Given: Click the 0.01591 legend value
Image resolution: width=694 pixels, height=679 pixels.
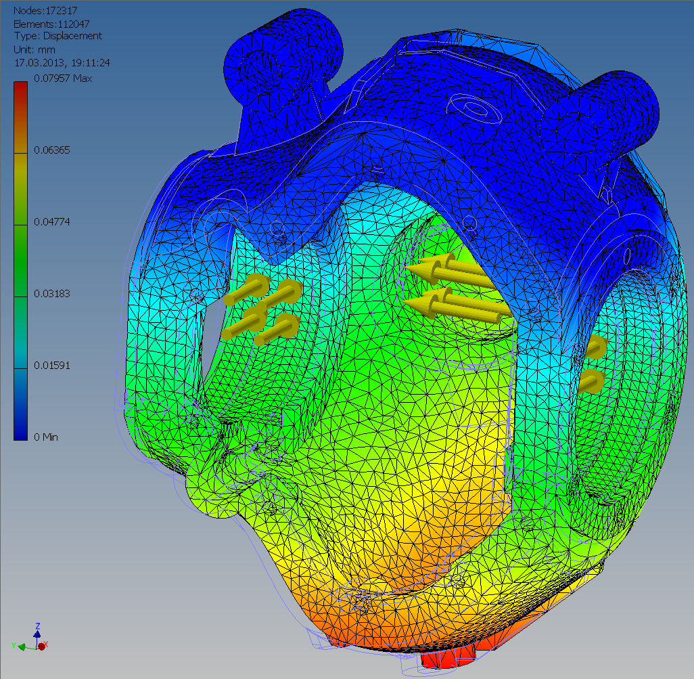Looking at the screenshot, I should click(52, 366).
